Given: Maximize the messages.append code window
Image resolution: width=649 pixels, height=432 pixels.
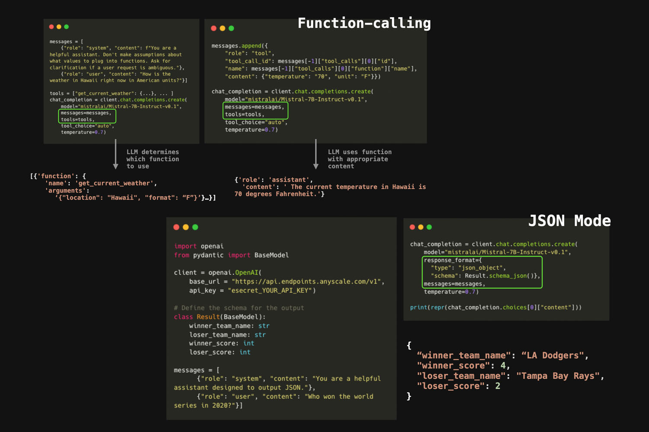Looking at the screenshot, I should tap(231, 29).
